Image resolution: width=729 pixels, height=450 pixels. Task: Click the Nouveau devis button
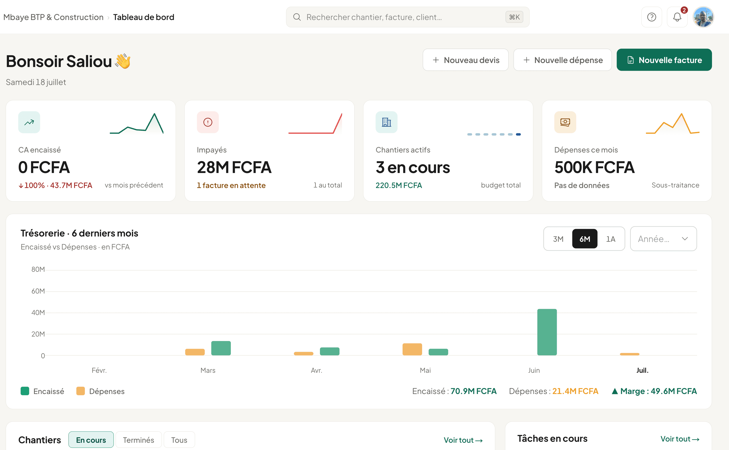pos(466,60)
